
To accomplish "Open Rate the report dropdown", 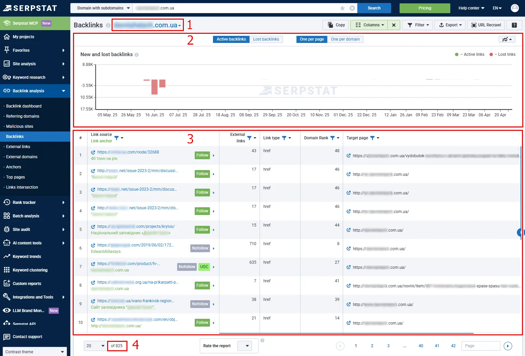I will (x=244, y=346).
